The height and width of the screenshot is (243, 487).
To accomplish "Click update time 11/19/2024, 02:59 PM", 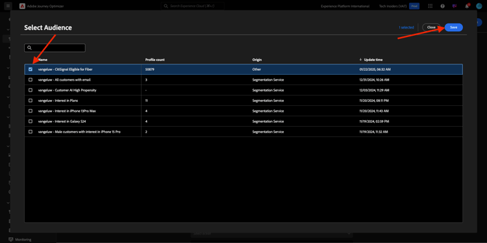I will pyautogui.click(x=374, y=122).
